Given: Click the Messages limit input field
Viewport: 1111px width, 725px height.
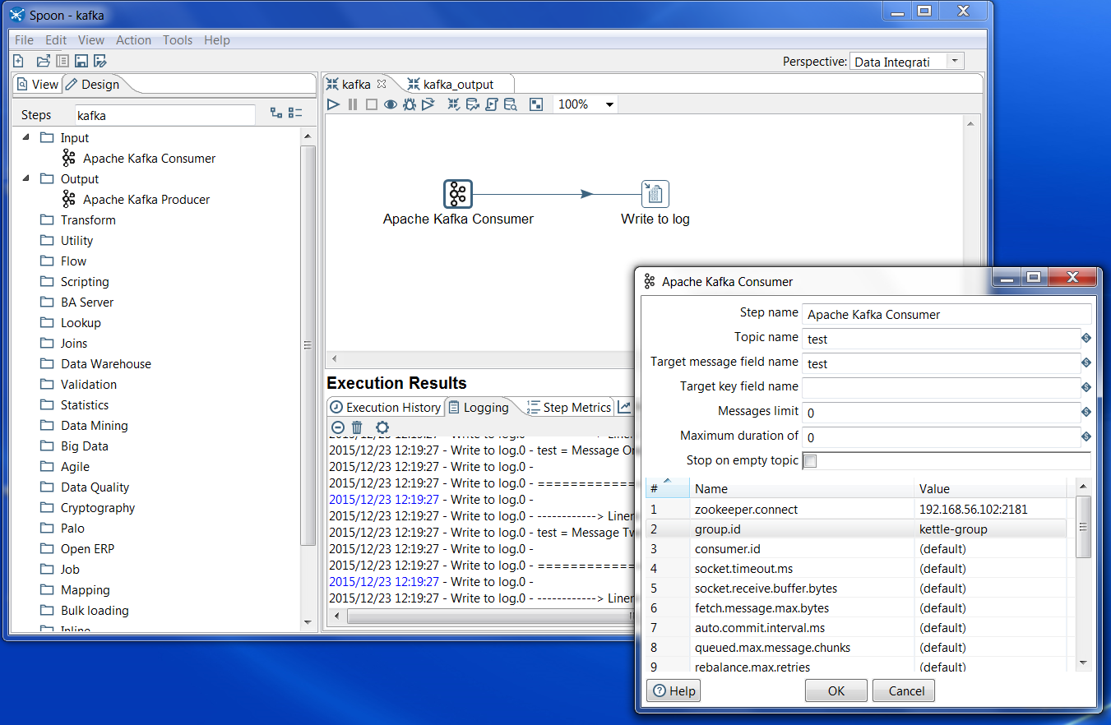Looking at the screenshot, I should coord(941,413).
